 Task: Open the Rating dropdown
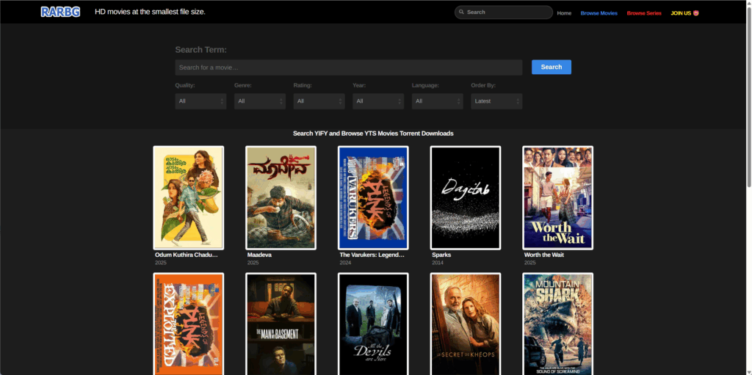pyautogui.click(x=319, y=101)
